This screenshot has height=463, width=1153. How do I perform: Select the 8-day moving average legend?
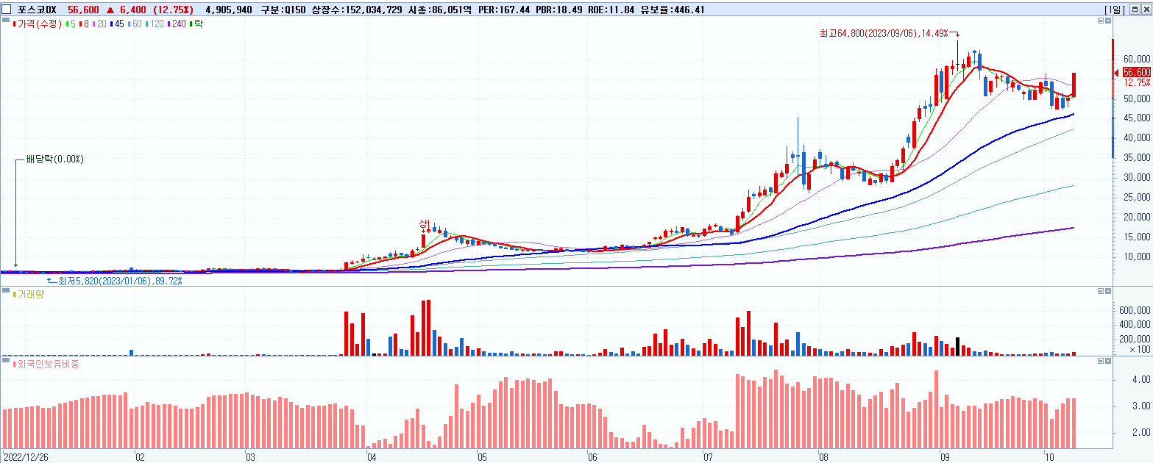[84, 24]
